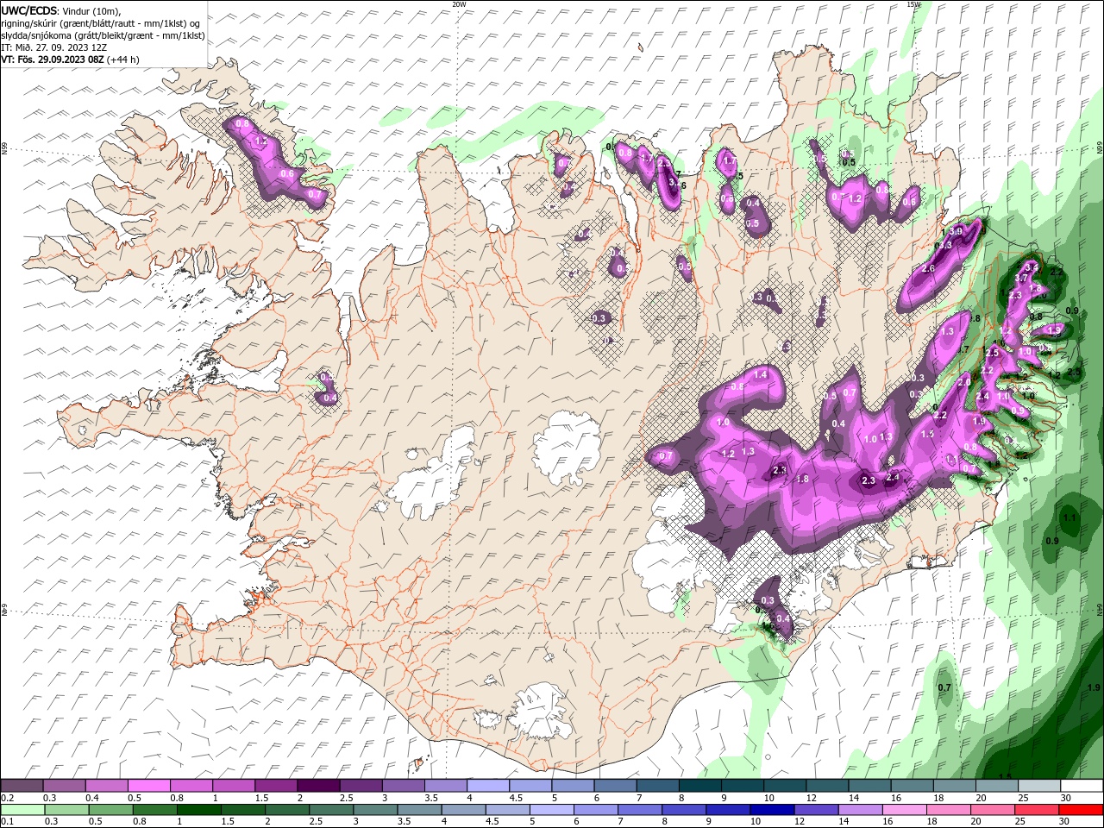Click the pale pink 16 rain legend swatch

coord(904,810)
